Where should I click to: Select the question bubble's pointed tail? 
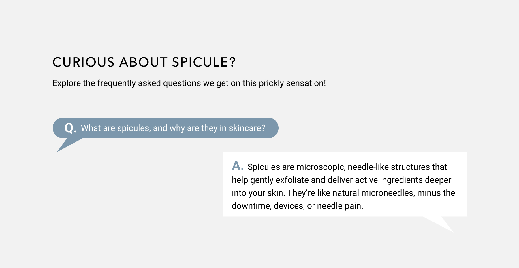[69, 145]
